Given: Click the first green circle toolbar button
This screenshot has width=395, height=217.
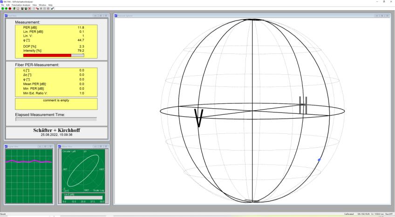Looking at the screenshot, I should [x=2, y=8].
